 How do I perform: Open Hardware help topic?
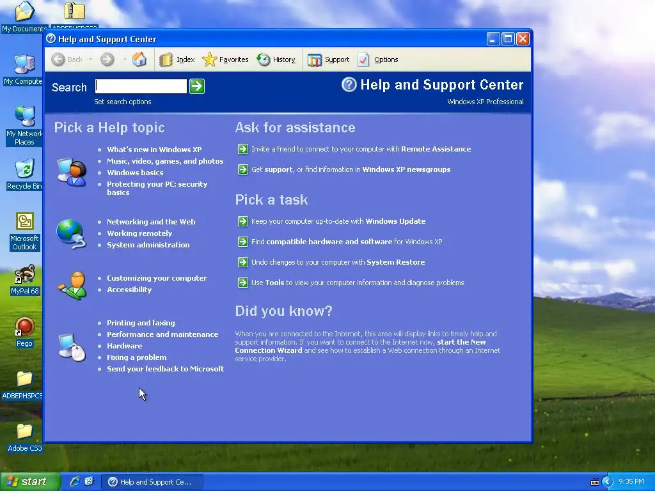[x=125, y=346]
